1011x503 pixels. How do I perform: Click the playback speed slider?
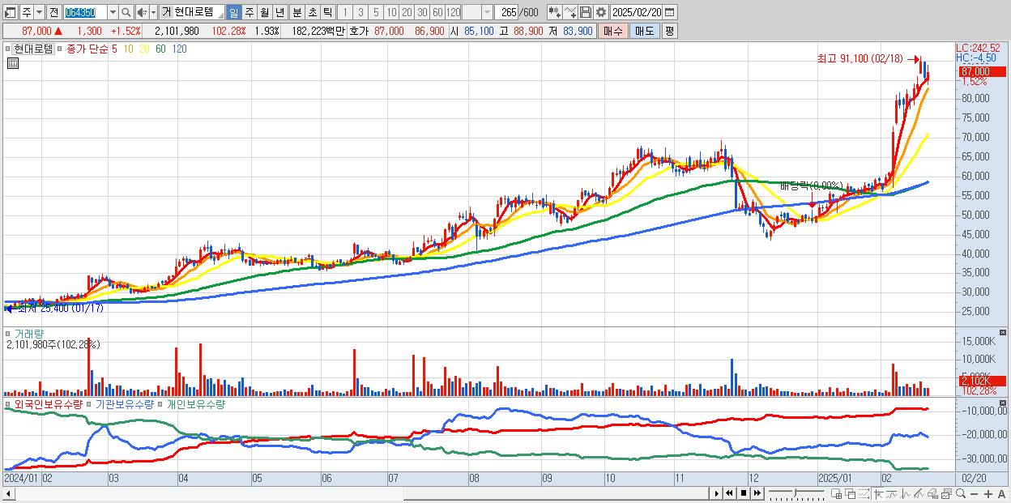tap(796, 493)
